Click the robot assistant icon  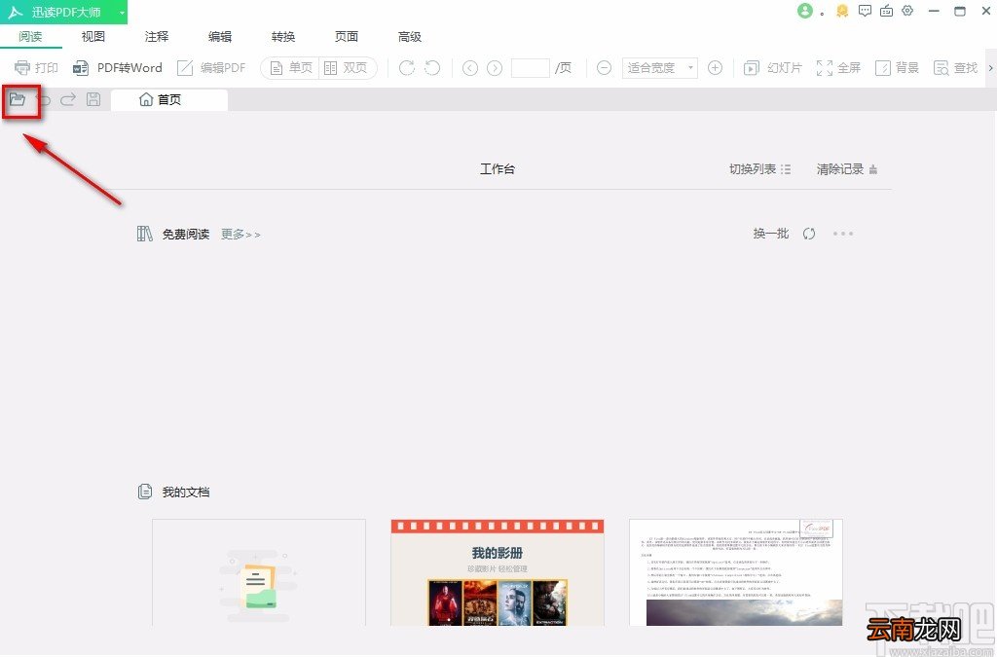click(x=886, y=11)
